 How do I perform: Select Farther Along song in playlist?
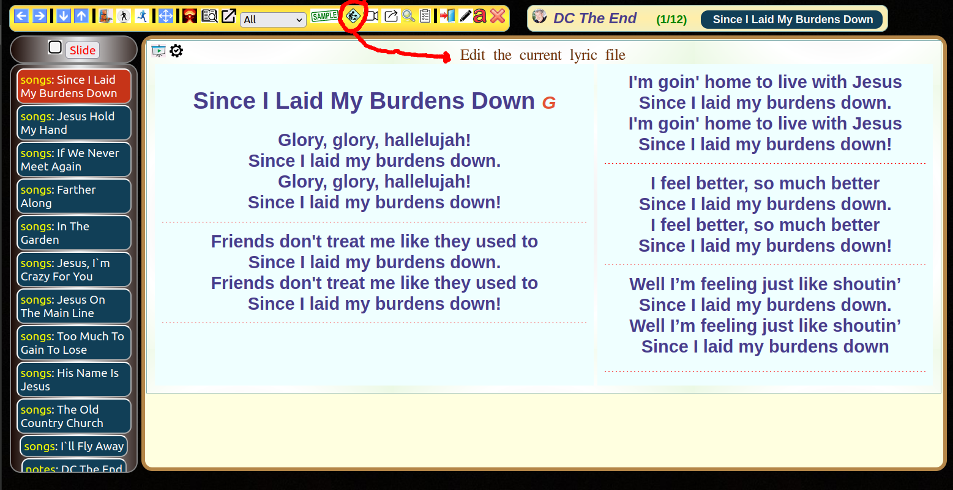click(x=73, y=197)
